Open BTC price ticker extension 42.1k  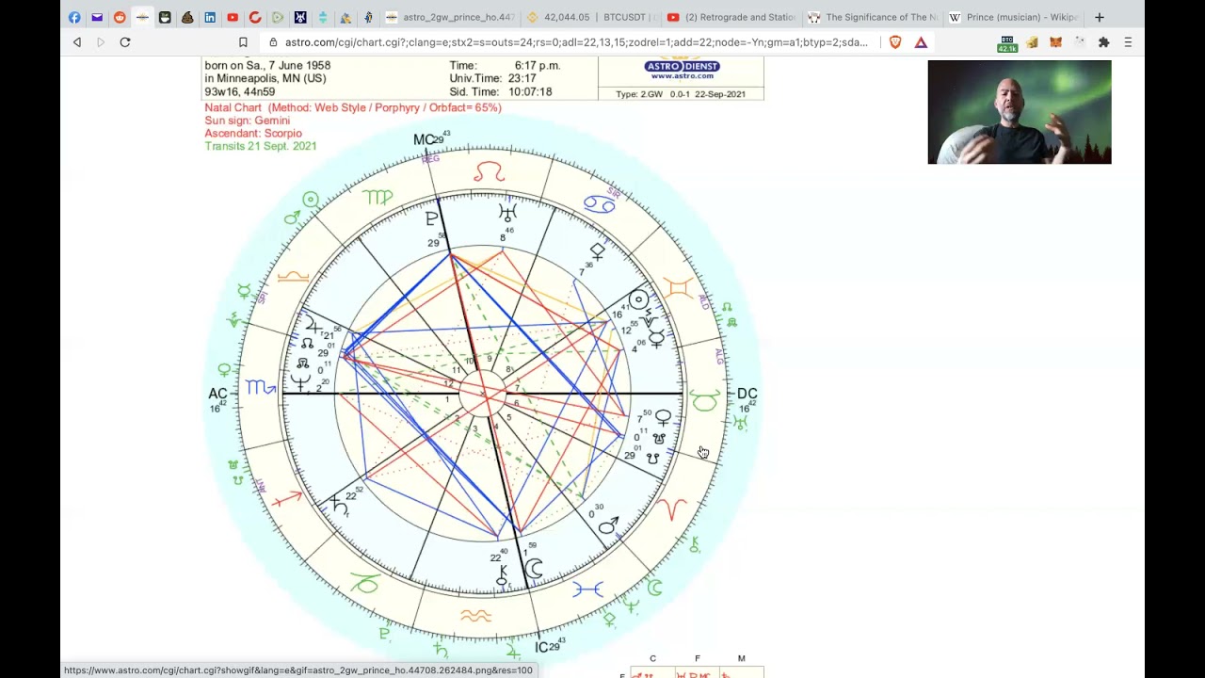point(1007,43)
